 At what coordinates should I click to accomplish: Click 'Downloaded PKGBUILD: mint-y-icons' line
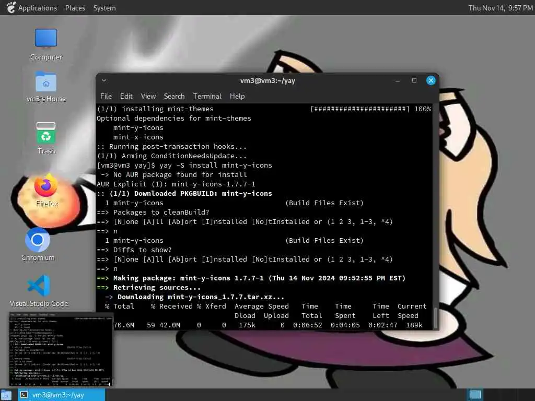(184, 193)
